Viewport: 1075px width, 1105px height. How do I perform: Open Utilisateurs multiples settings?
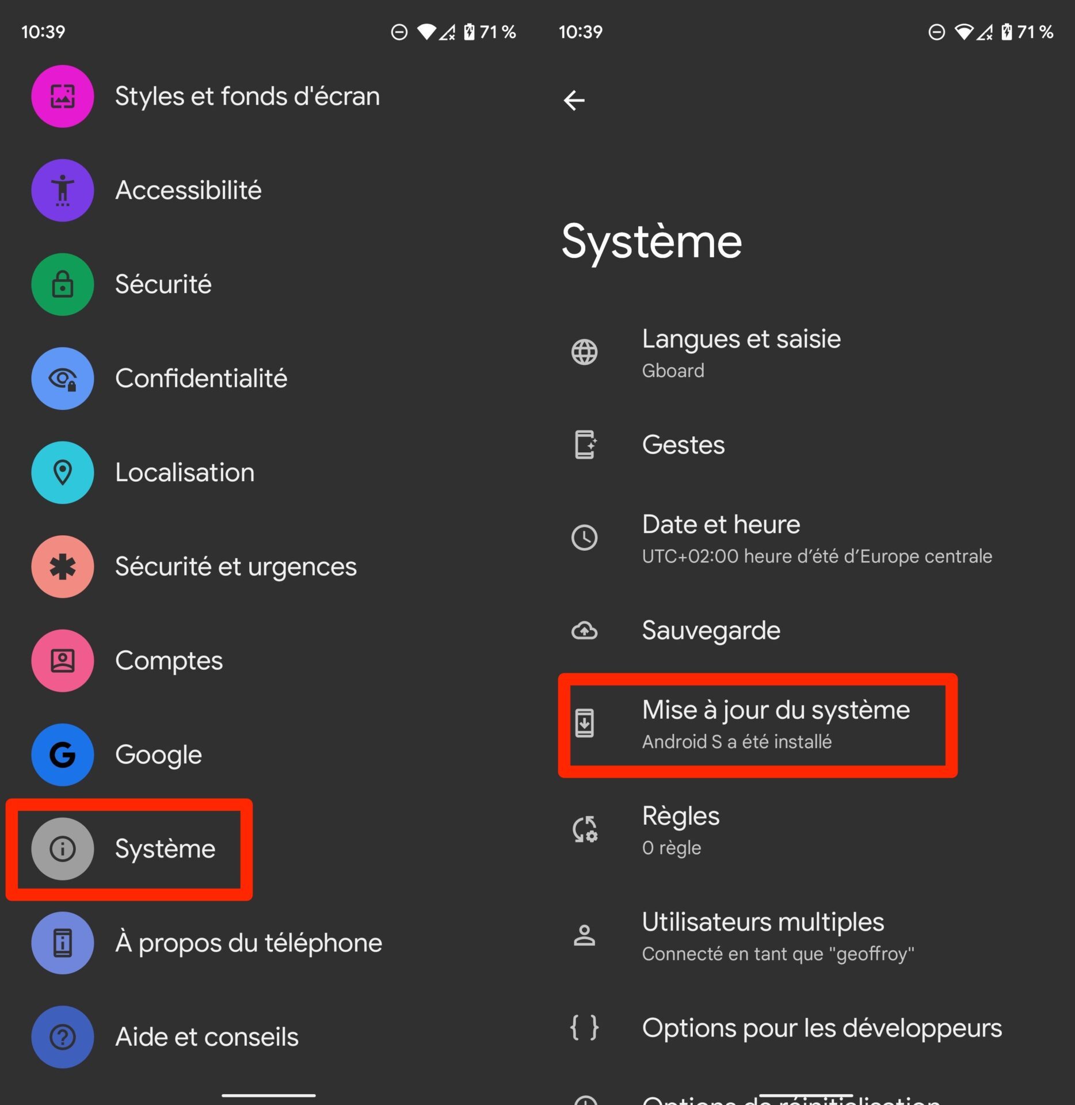[806, 936]
